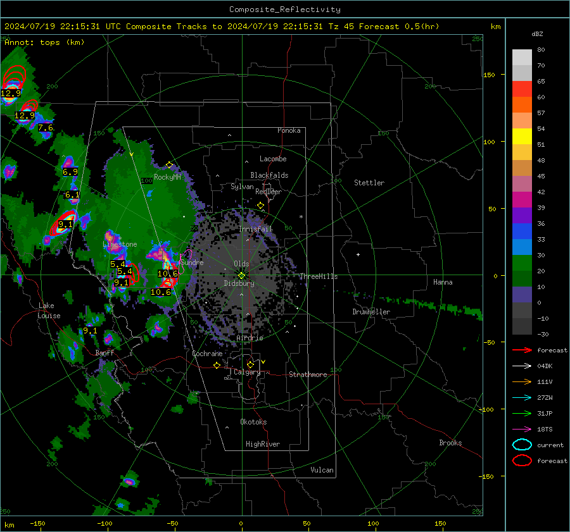Image resolution: width=570 pixels, height=532 pixels.
Task: Select the red 60–65 dBZ swatch
Action: (x=522, y=89)
